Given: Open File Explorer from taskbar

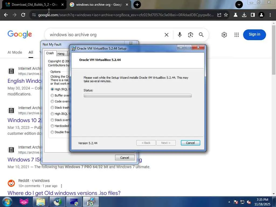Looking at the screenshot, I should tap(41, 202).
